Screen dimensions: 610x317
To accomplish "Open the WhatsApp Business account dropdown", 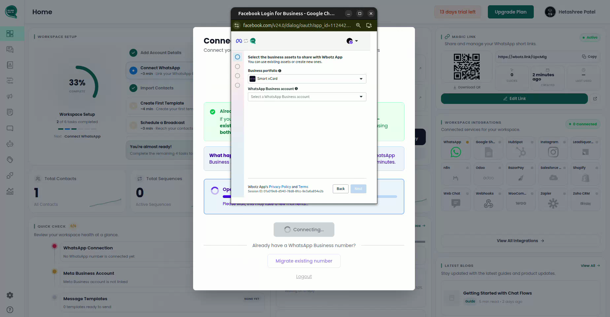I will click(307, 97).
